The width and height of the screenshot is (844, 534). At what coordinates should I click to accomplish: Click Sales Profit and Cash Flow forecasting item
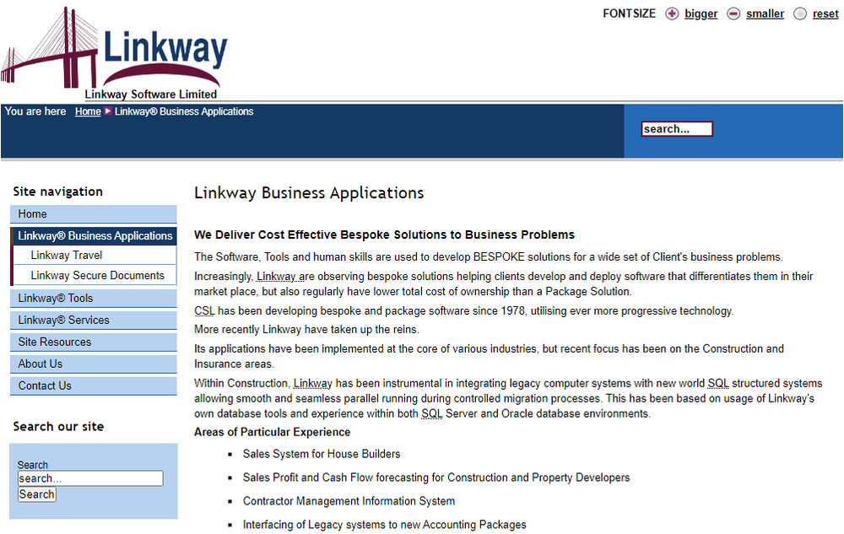point(436,477)
